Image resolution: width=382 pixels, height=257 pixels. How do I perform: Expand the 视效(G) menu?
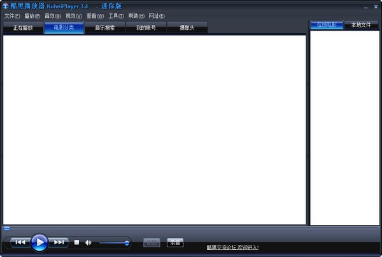(x=74, y=15)
